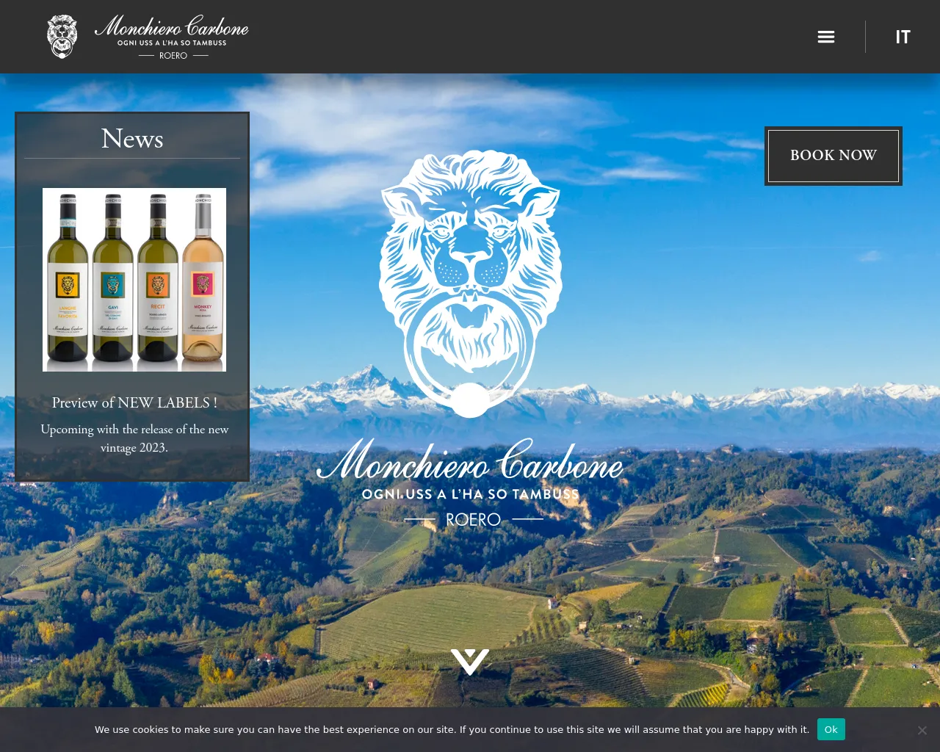Accept cookies with the Ok button
Screen dimensions: 940x752
click(x=831, y=729)
